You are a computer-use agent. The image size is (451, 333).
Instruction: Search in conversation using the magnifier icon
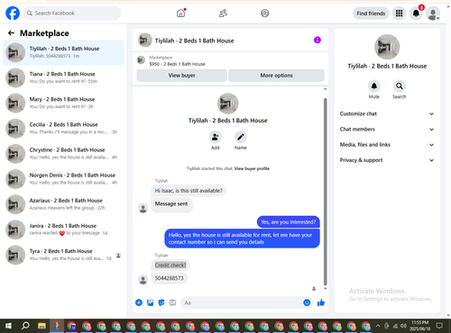tap(400, 86)
